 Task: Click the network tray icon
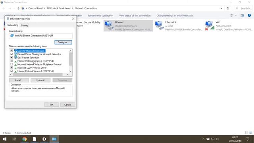(213, 139)
